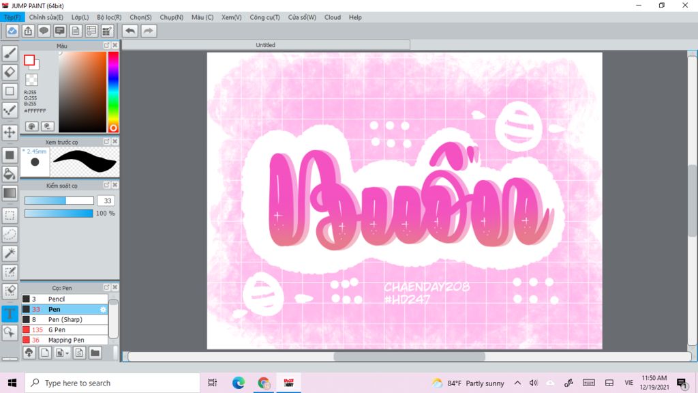Open the Lớp(L) menu
698x393 pixels.
click(x=80, y=17)
